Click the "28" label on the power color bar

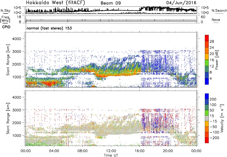point(212,41)
